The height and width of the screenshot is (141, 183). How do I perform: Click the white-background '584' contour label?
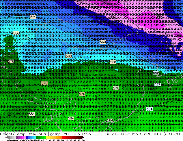click(x=150, y=109)
